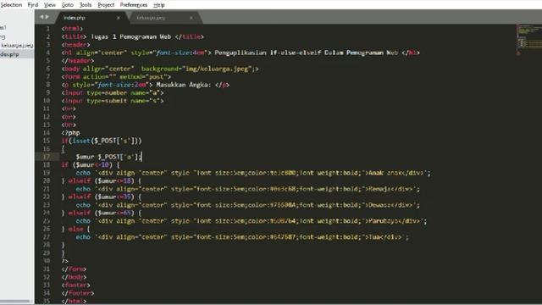Click the echo line for "Dewasa"
Screen dimensions: 542x305
(248, 205)
